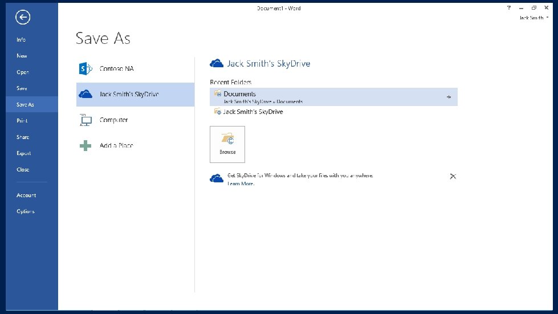Open the Account page
Screen dimensions: 558x314
[26, 195]
